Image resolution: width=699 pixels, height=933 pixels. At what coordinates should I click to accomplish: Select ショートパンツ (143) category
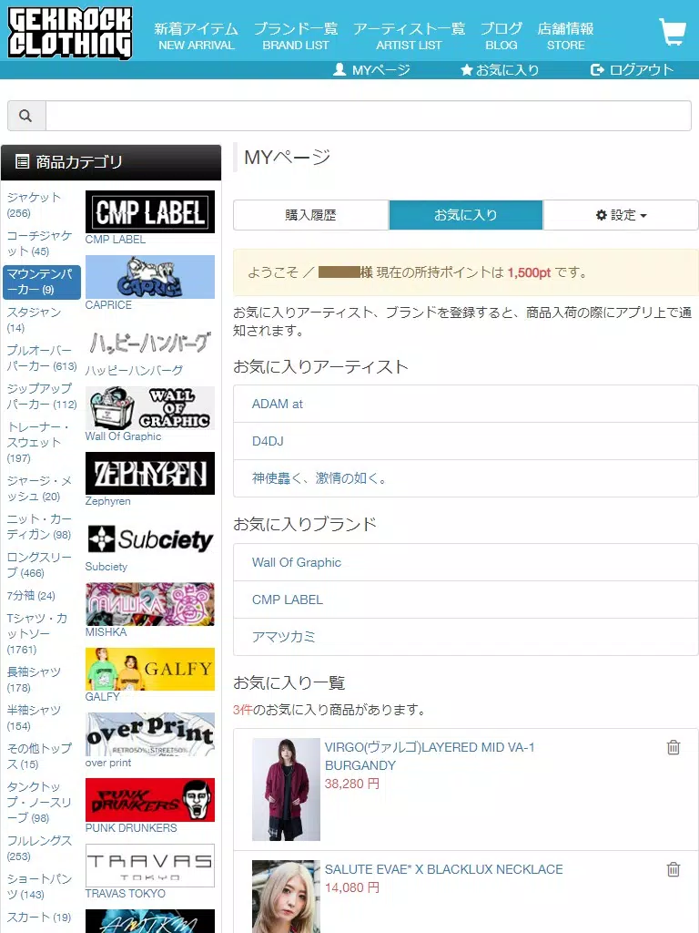tap(39, 886)
